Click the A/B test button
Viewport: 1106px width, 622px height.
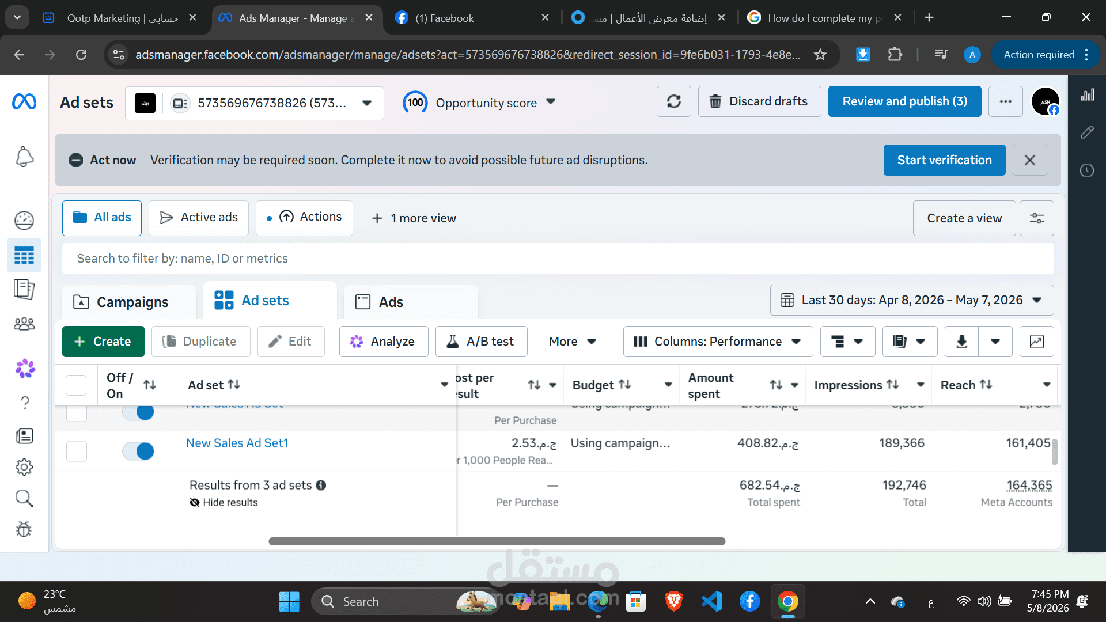[x=481, y=342]
